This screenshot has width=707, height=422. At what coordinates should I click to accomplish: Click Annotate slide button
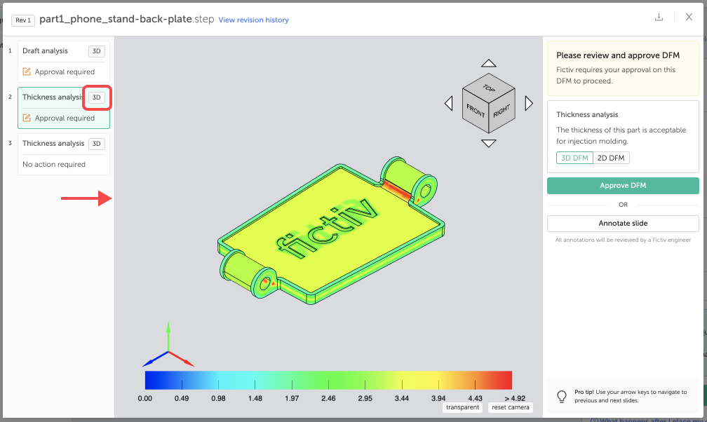click(623, 223)
